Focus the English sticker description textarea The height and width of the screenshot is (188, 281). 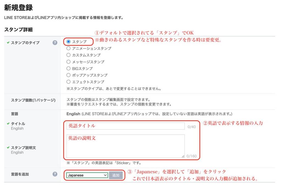(126, 146)
